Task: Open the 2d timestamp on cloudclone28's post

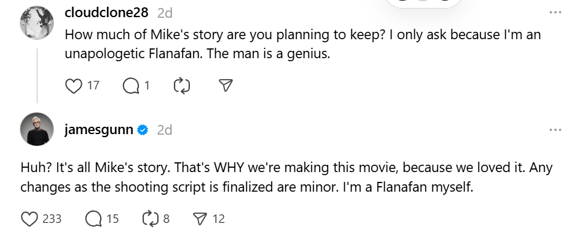Action: point(165,13)
